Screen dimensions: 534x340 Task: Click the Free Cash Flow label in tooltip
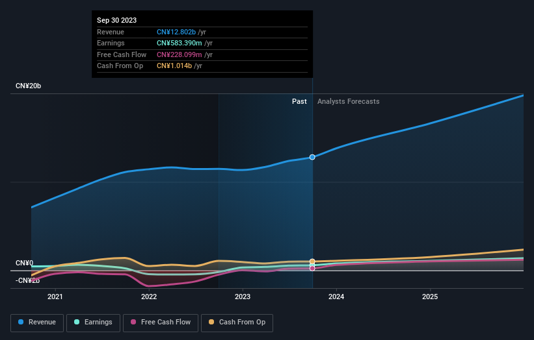pyautogui.click(x=122, y=55)
